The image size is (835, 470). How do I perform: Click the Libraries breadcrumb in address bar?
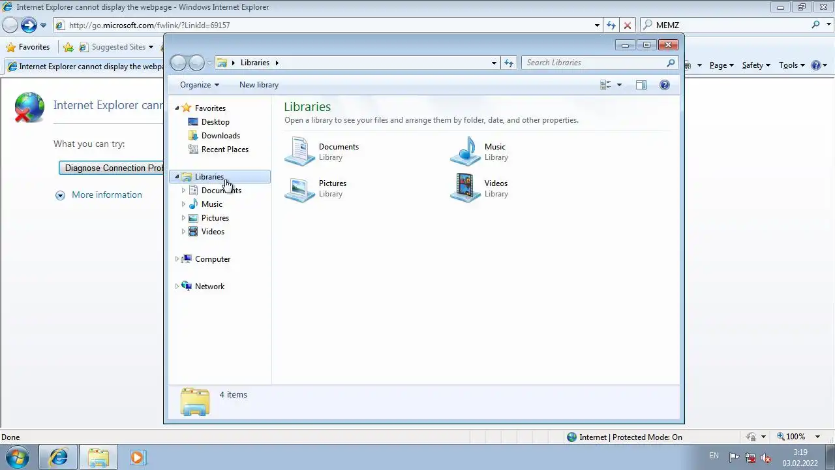point(254,63)
